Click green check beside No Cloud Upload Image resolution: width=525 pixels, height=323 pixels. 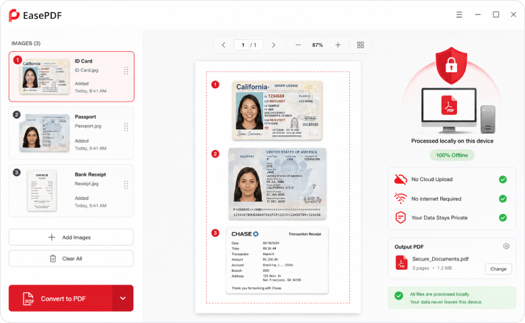[503, 180]
